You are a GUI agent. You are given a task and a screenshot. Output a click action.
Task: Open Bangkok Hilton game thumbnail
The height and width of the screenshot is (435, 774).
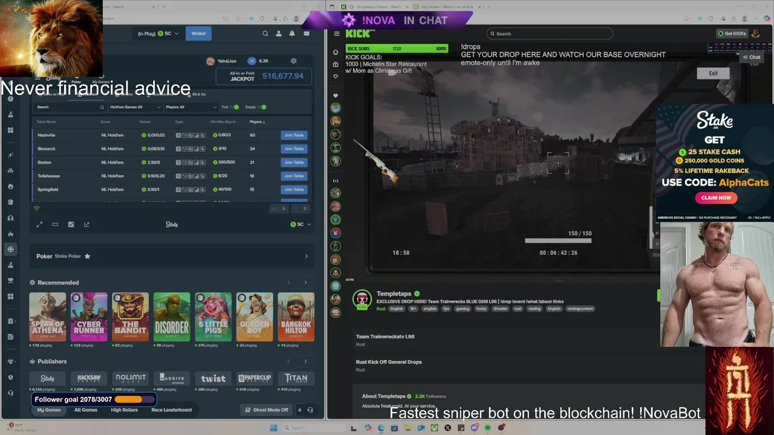pos(296,317)
